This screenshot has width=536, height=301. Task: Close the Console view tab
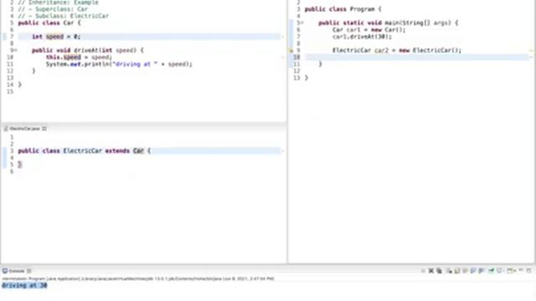[29, 271]
